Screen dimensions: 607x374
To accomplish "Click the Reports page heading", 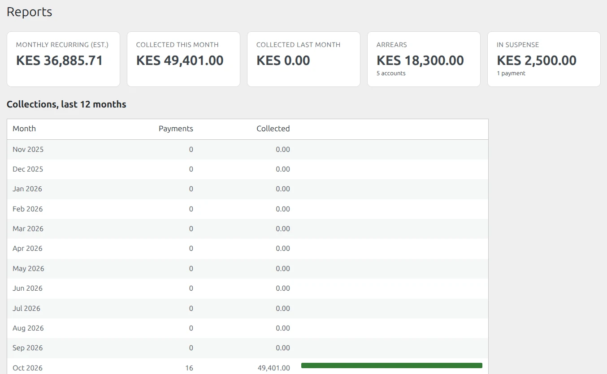I will click(x=29, y=12).
